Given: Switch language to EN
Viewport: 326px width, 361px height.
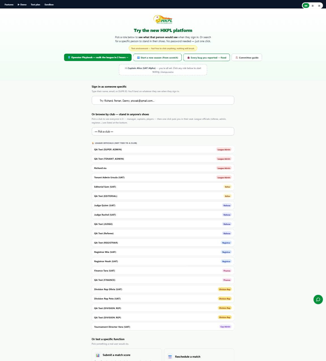Looking at the screenshot, I should pos(306,6).
